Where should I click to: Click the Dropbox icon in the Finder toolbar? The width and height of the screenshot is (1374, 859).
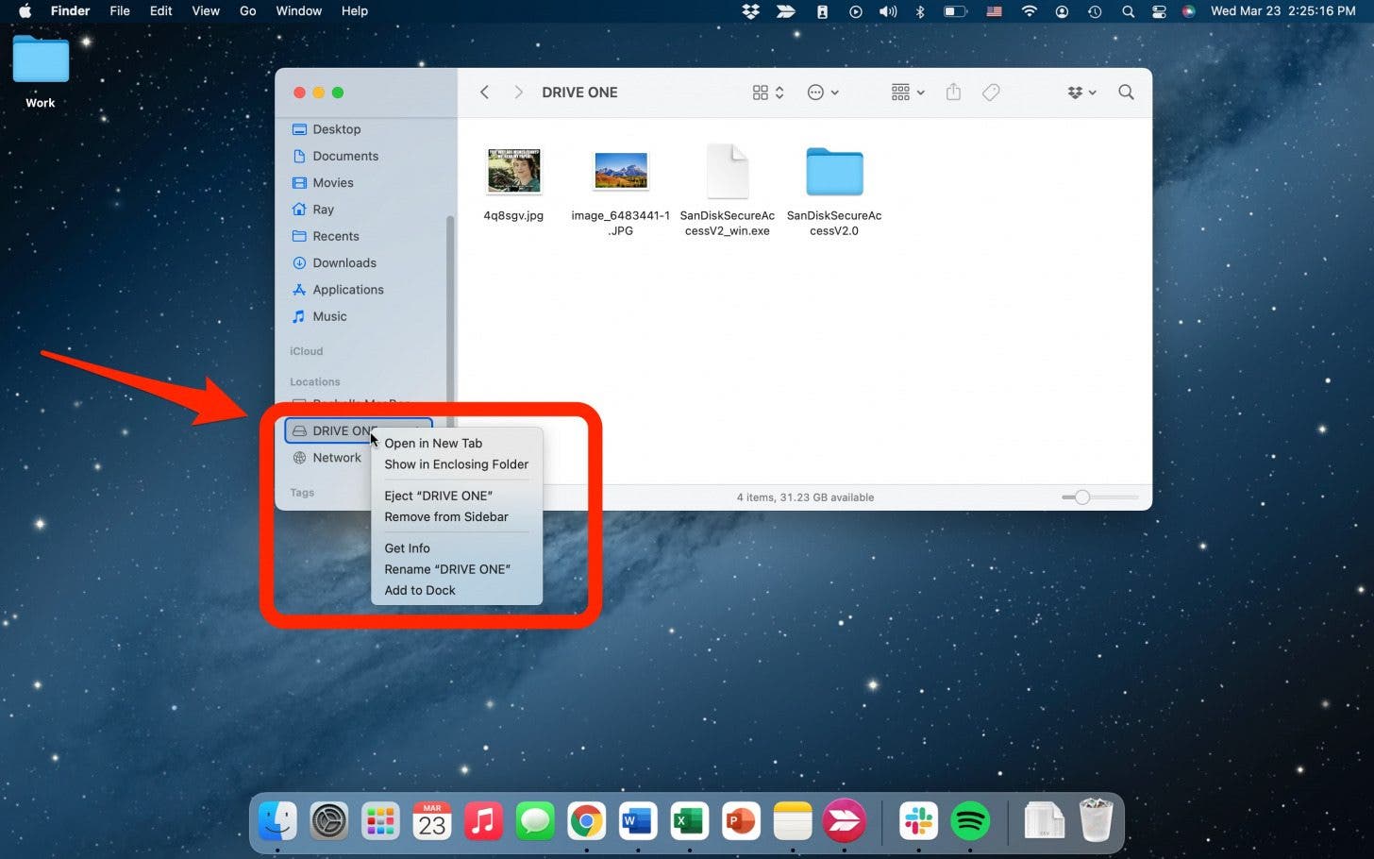coord(1075,92)
